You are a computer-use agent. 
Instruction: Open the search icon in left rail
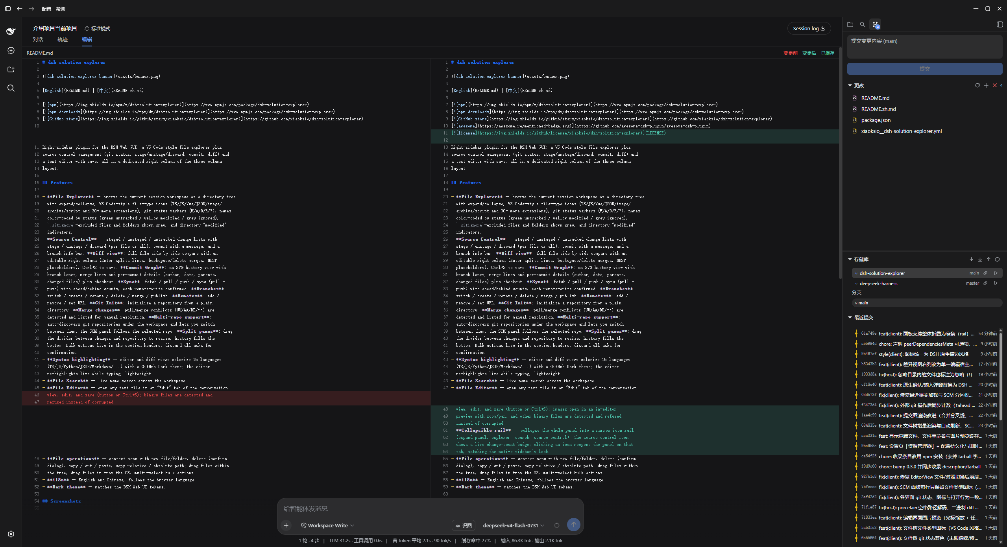point(11,88)
